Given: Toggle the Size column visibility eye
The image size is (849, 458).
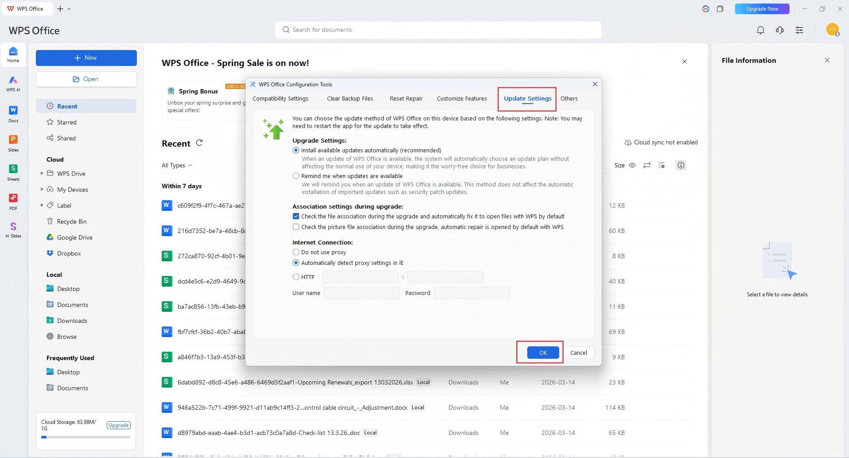Looking at the screenshot, I should pyautogui.click(x=632, y=165).
